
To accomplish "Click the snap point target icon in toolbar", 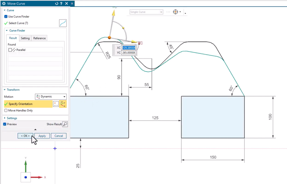I will point(175,12).
